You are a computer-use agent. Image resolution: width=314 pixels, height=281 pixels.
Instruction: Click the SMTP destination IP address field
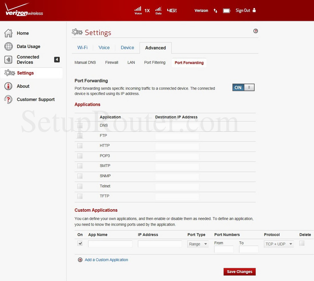(177, 167)
